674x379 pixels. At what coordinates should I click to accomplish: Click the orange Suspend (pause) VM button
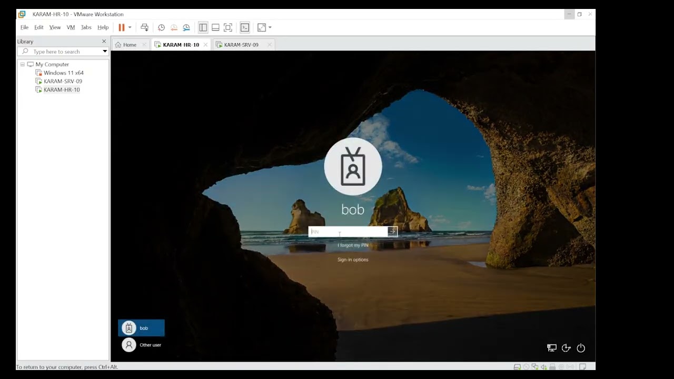pyautogui.click(x=122, y=27)
